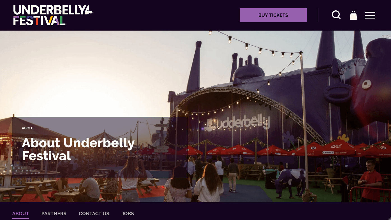Expand the hamburger menu icon

coord(370,15)
